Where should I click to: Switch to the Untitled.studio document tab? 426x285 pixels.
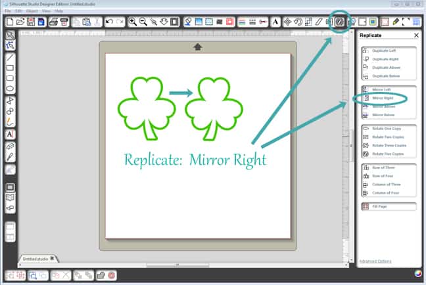tap(35, 258)
